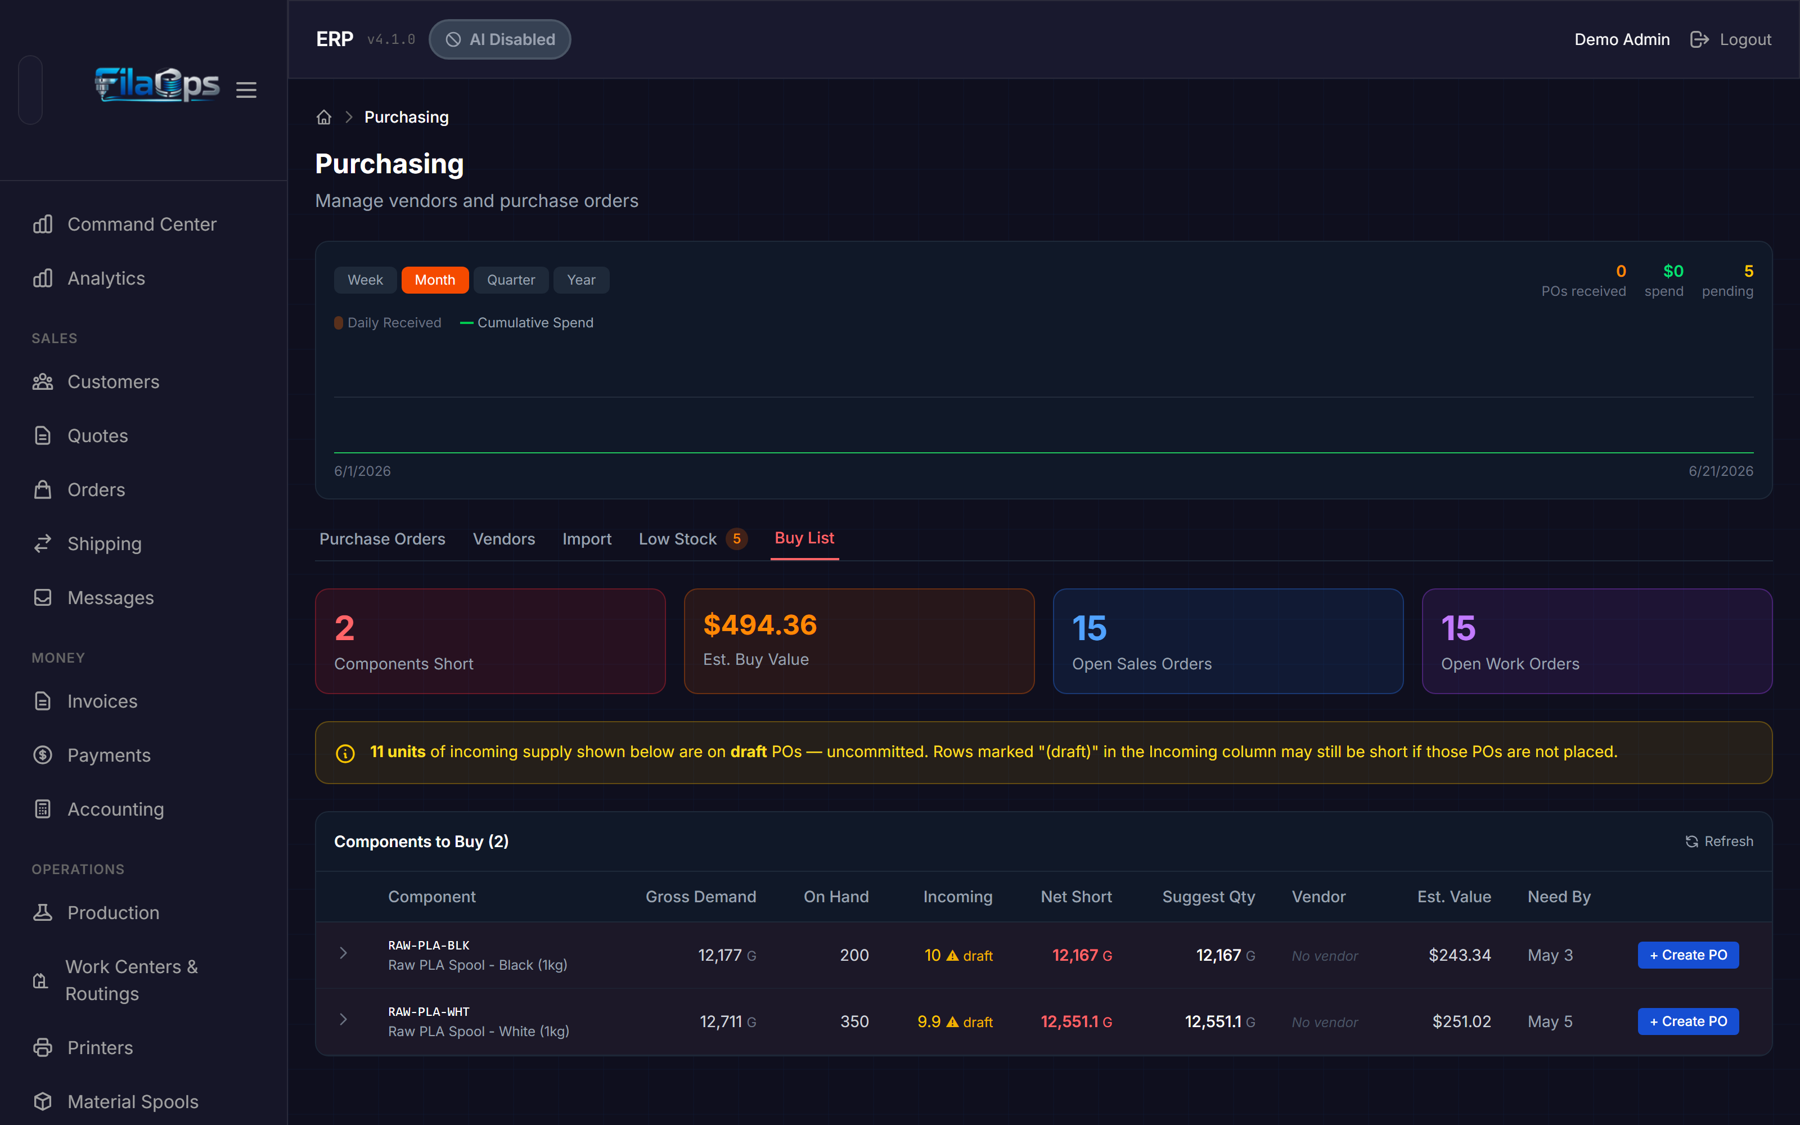Click the Material Spools cube icon
Image resolution: width=1800 pixels, height=1125 pixels.
tap(43, 1101)
